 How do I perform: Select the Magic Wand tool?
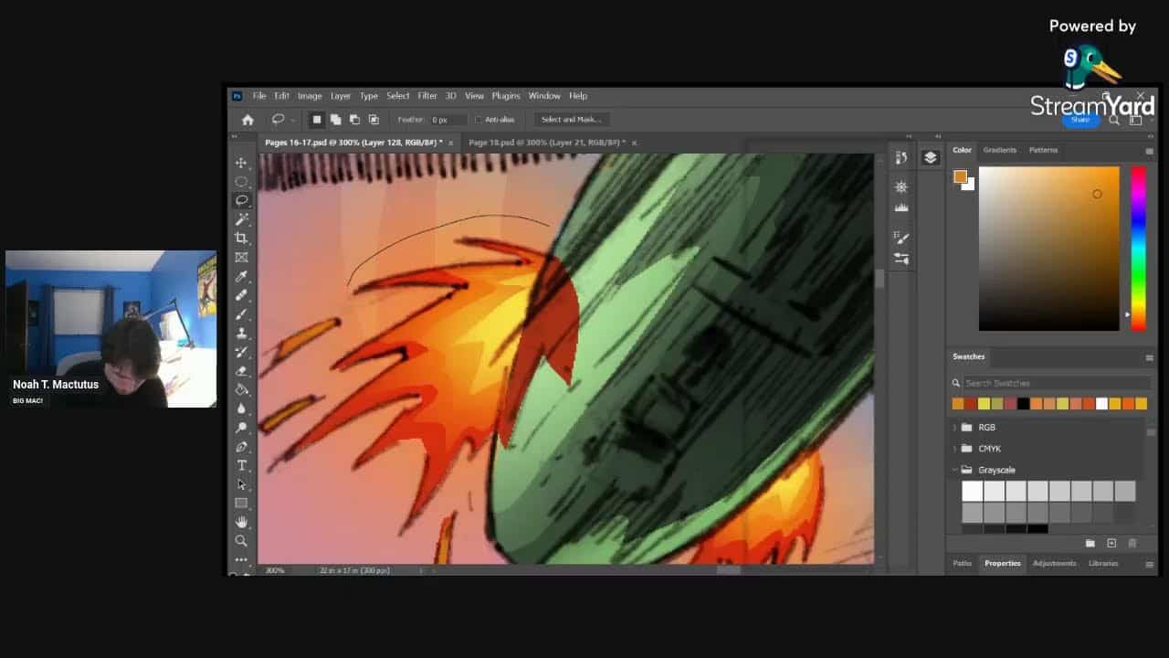click(x=241, y=219)
